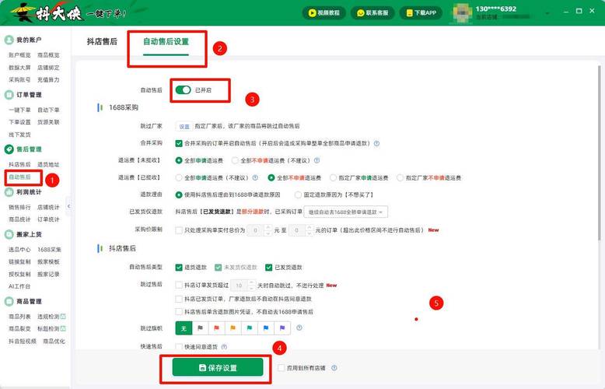This screenshot has width=605, height=389.
Task: Select 指定厂家不申请退运费 radio
Action: [x=400, y=177]
